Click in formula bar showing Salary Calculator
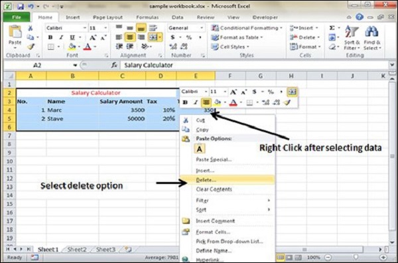This screenshot has width=398, height=263. point(254,65)
